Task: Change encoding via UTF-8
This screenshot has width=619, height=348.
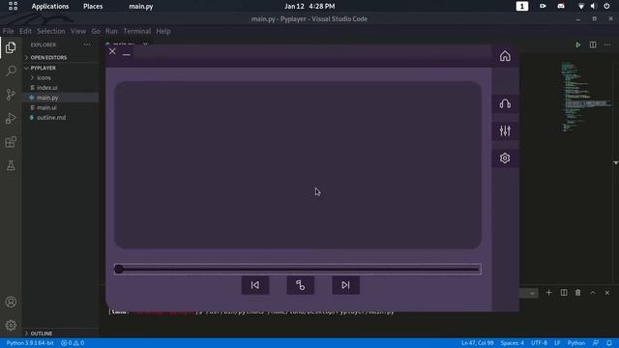Action: click(x=539, y=343)
